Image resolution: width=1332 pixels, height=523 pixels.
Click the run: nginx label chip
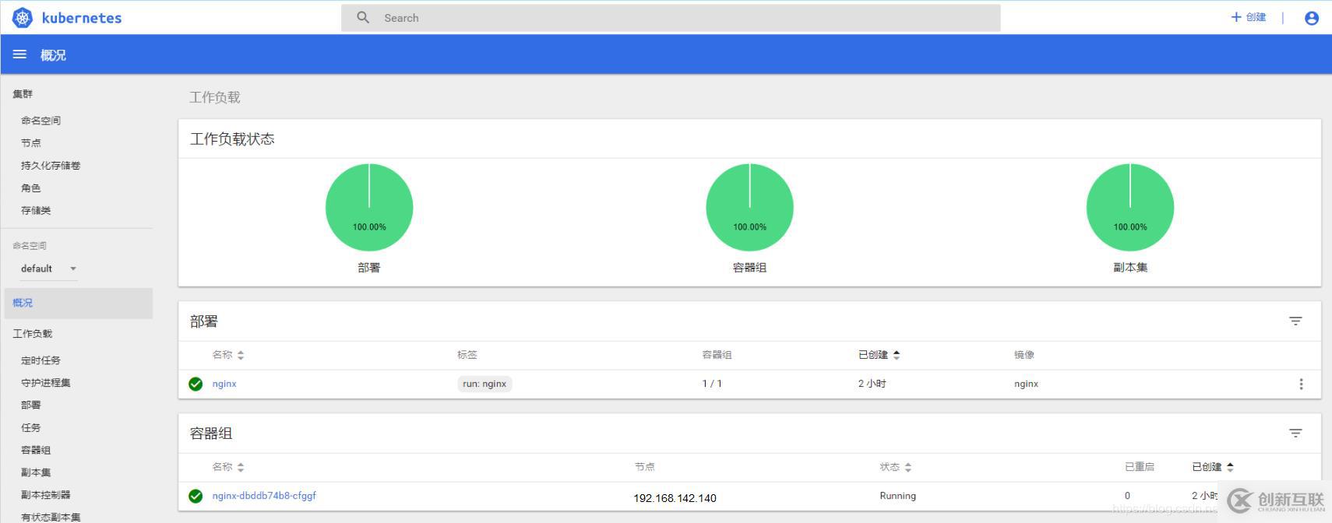click(485, 384)
